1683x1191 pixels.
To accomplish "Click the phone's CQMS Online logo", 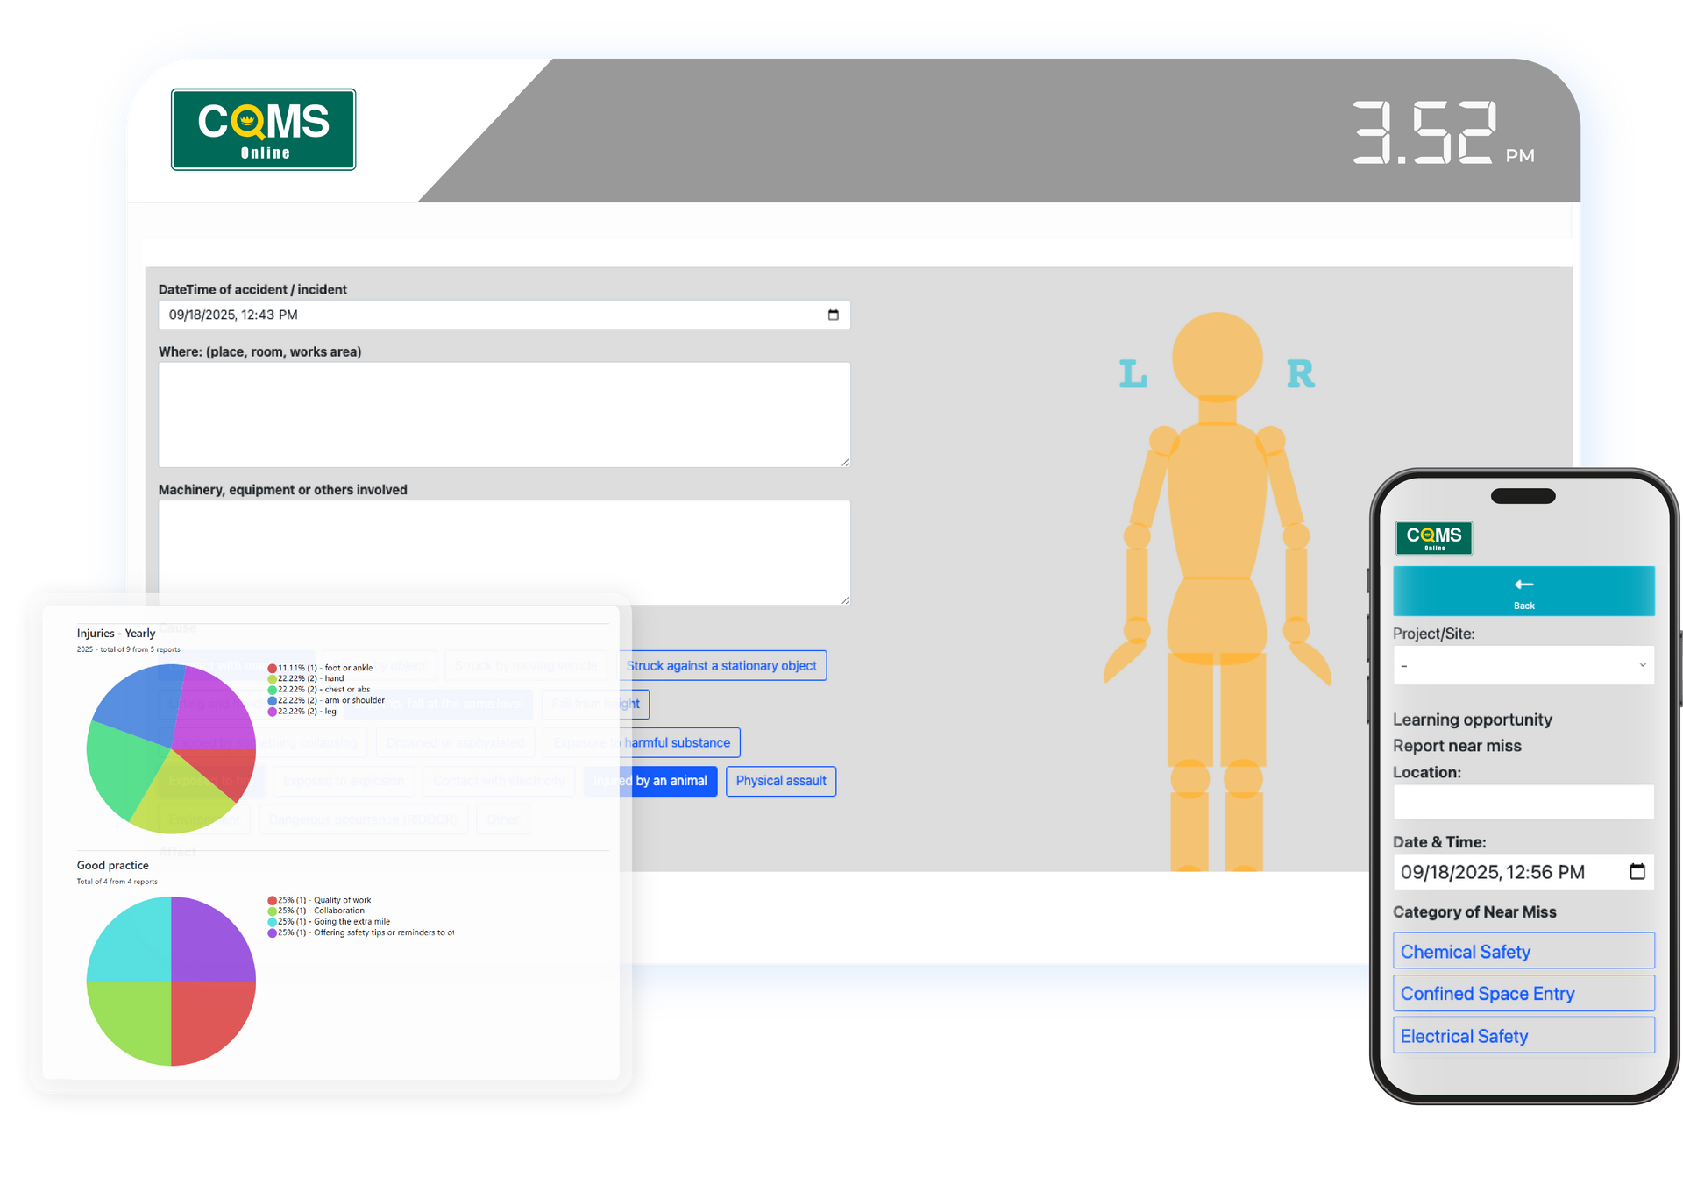I will (x=1433, y=537).
